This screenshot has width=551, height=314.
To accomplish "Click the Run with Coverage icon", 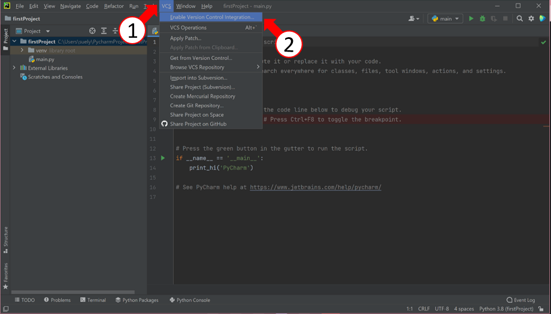I will (494, 19).
